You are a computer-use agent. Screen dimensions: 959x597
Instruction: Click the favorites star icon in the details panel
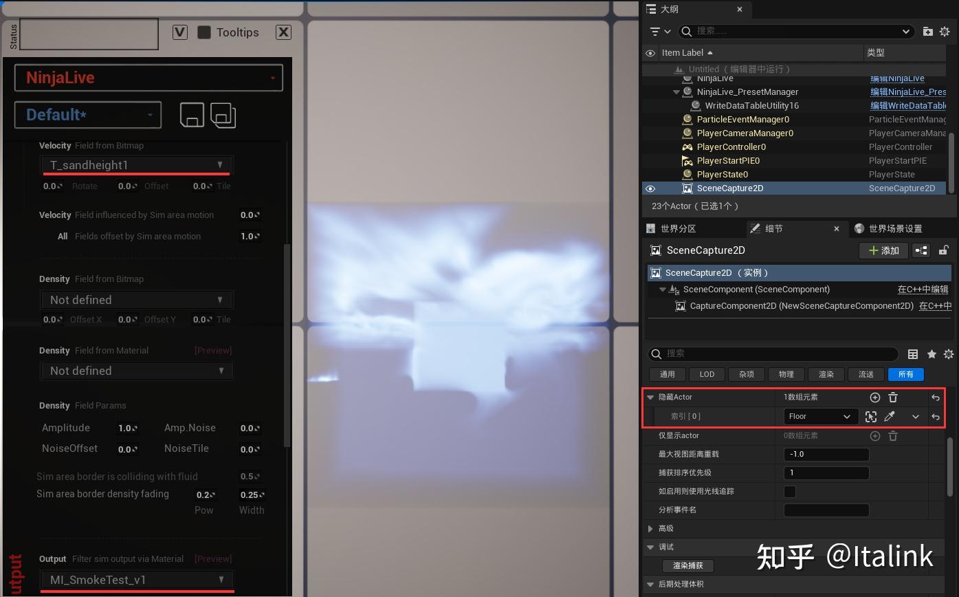pos(932,354)
